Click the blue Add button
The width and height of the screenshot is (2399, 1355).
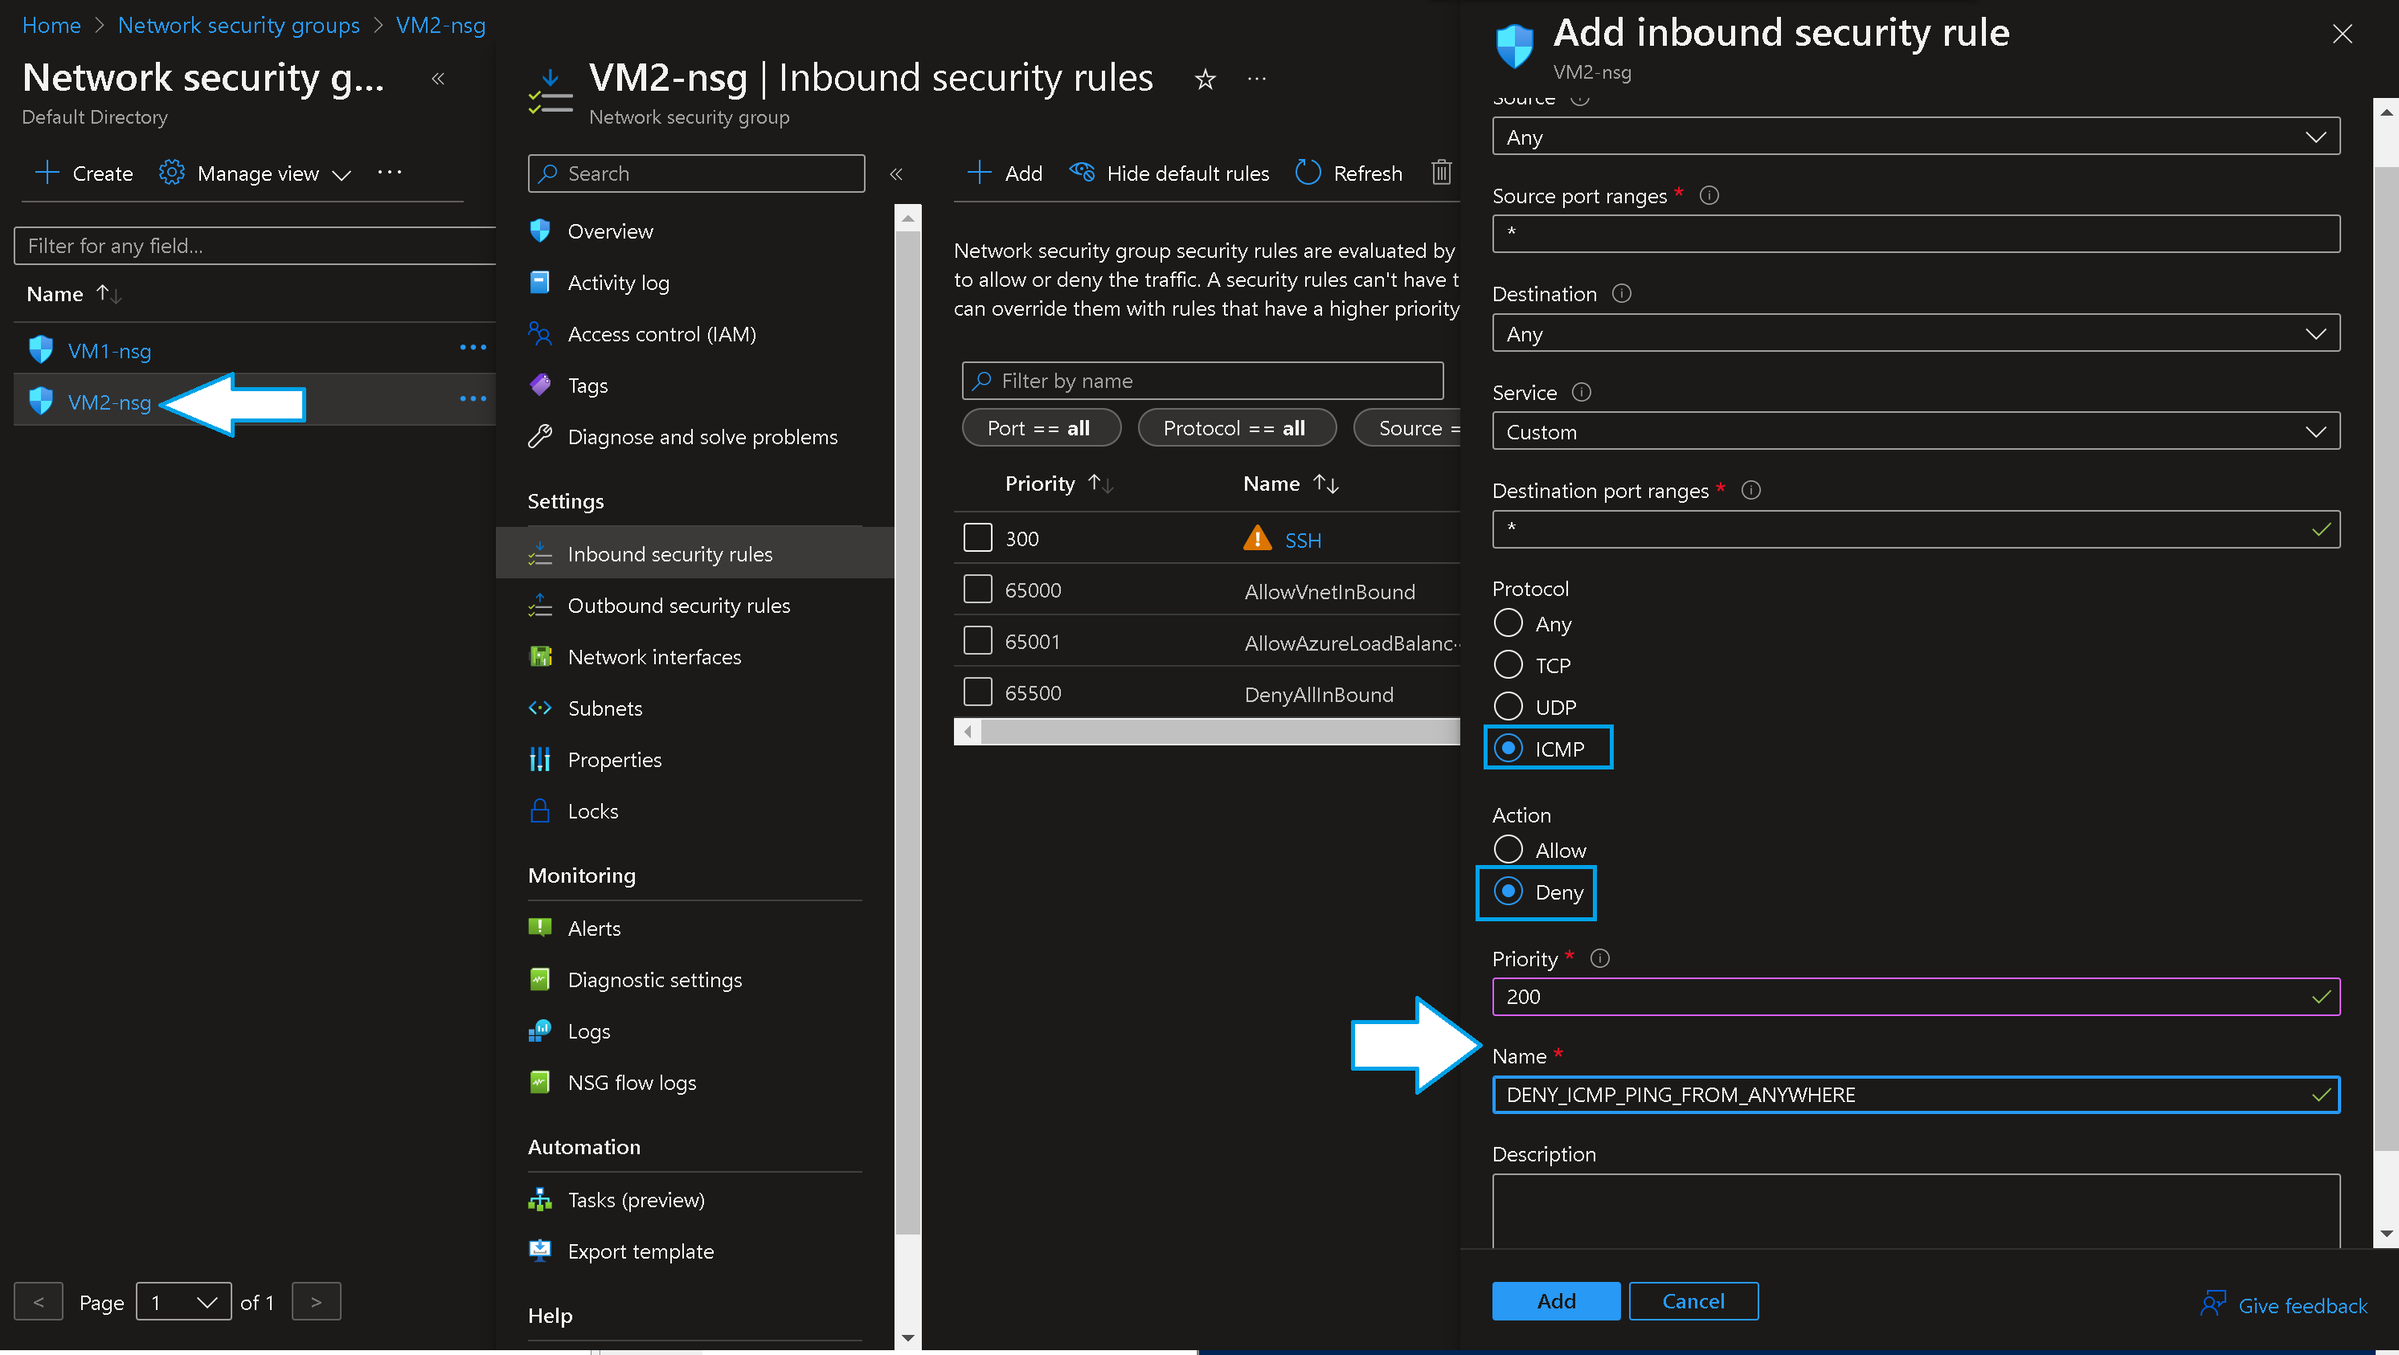coord(1556,1302)
